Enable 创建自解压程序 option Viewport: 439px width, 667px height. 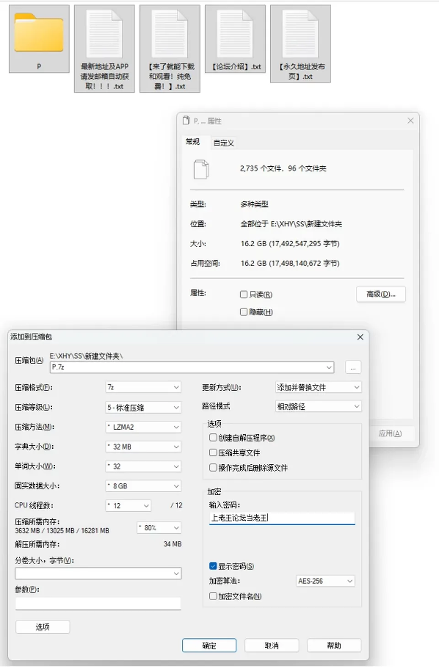(x=213, y=438)
